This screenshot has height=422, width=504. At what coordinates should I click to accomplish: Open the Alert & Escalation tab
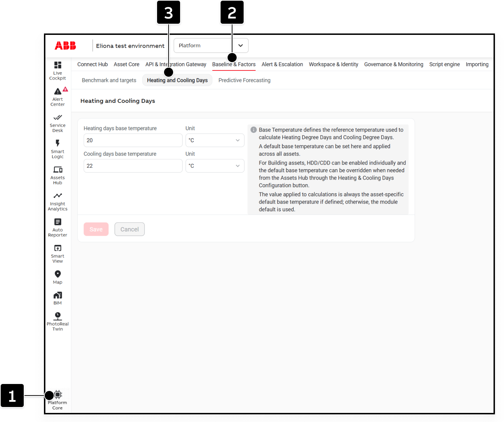point(282,64)
